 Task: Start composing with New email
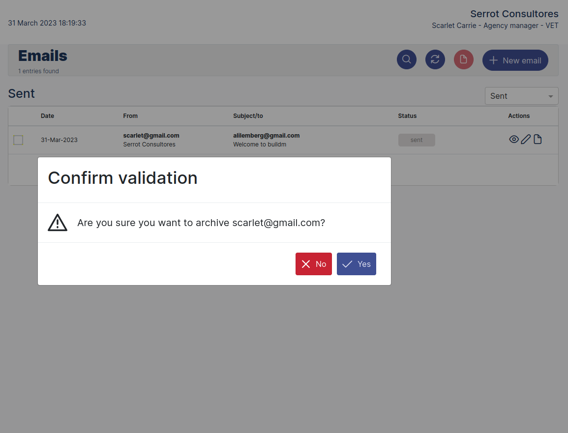click(515, 60)
